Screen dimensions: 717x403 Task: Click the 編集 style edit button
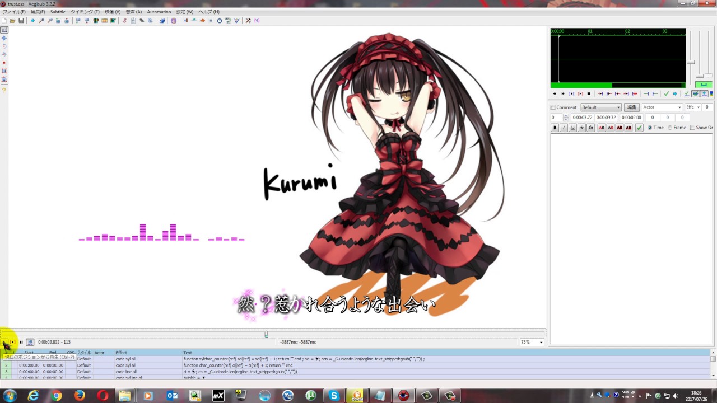tap(631, 107)
